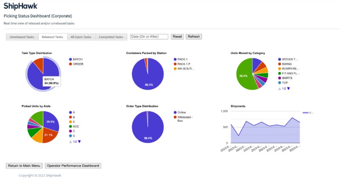Click the Online legend marker

(175, 112)
